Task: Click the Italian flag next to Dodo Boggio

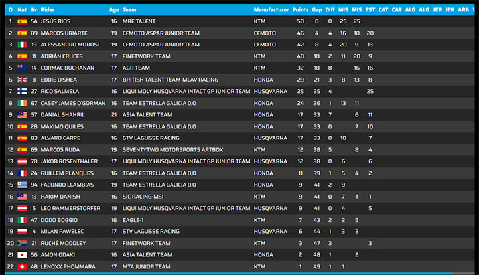Action: coord(22,220)
